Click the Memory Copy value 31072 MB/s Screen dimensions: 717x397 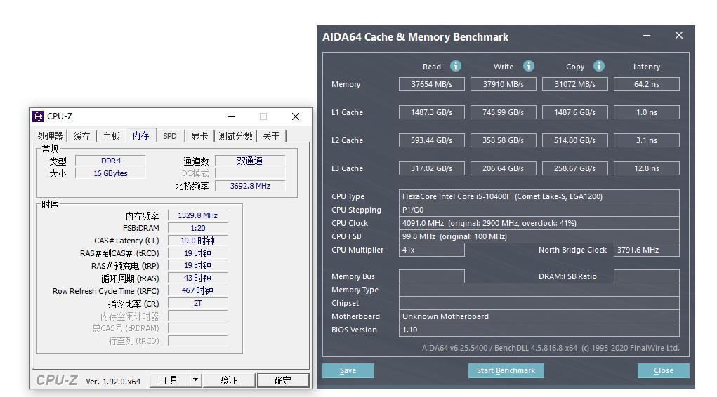click(574, 84)
